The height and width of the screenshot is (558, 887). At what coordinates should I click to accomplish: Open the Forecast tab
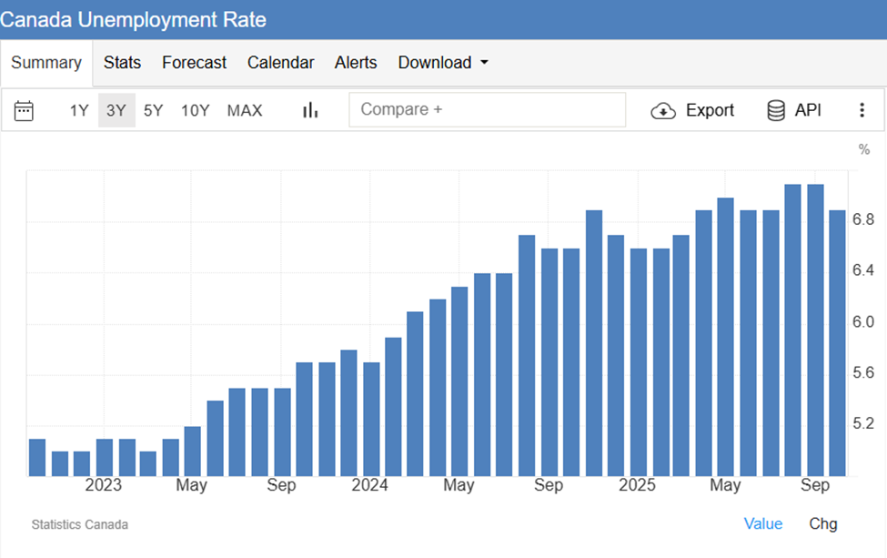coord(194,63)
